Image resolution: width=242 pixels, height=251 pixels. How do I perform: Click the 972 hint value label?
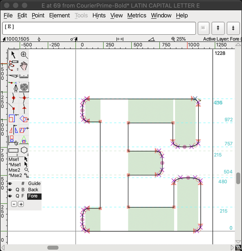[x=229, y=120]
